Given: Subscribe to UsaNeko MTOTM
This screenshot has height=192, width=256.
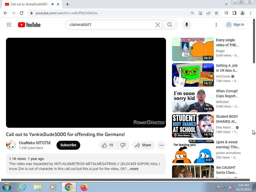Looking at the screenshot, I should [x=68, y=145].
